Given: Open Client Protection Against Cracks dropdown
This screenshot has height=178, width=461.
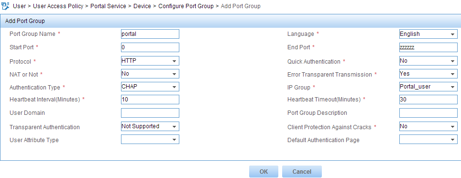Looking at the screenshot, I should [x=428, y=126].
